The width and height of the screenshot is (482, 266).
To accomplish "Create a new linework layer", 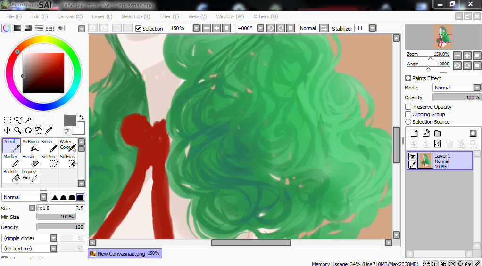I will point(426,133).
